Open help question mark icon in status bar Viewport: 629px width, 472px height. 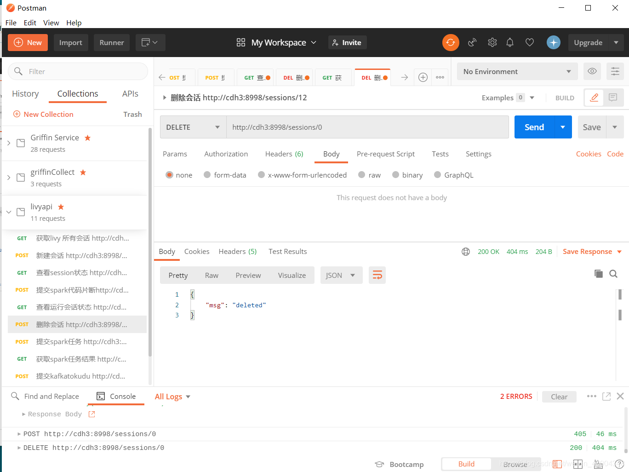(x=619, y=464)
